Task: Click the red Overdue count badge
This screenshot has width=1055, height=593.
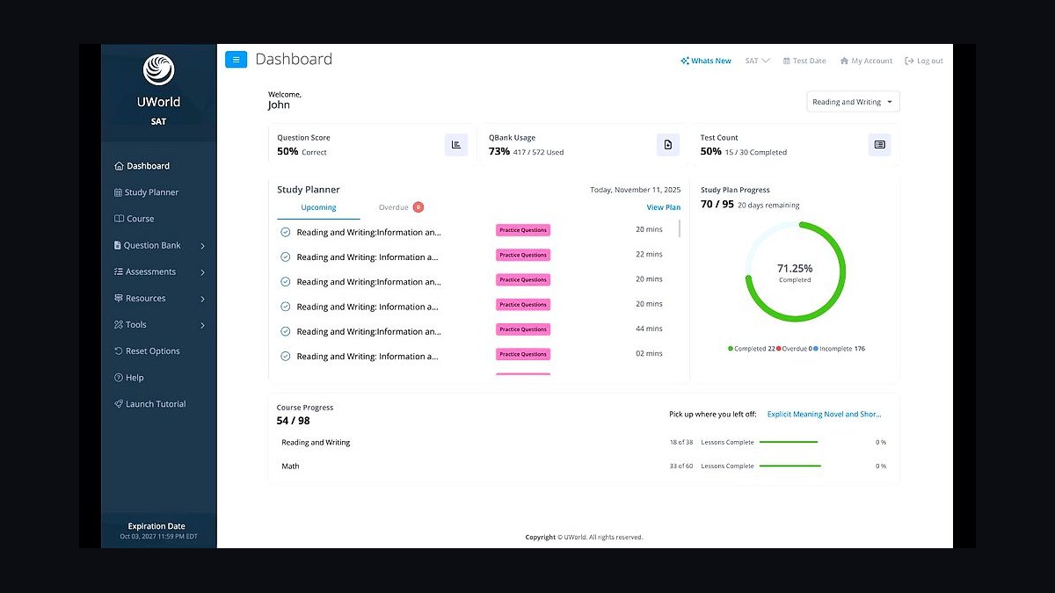Action: click(418, 207)
